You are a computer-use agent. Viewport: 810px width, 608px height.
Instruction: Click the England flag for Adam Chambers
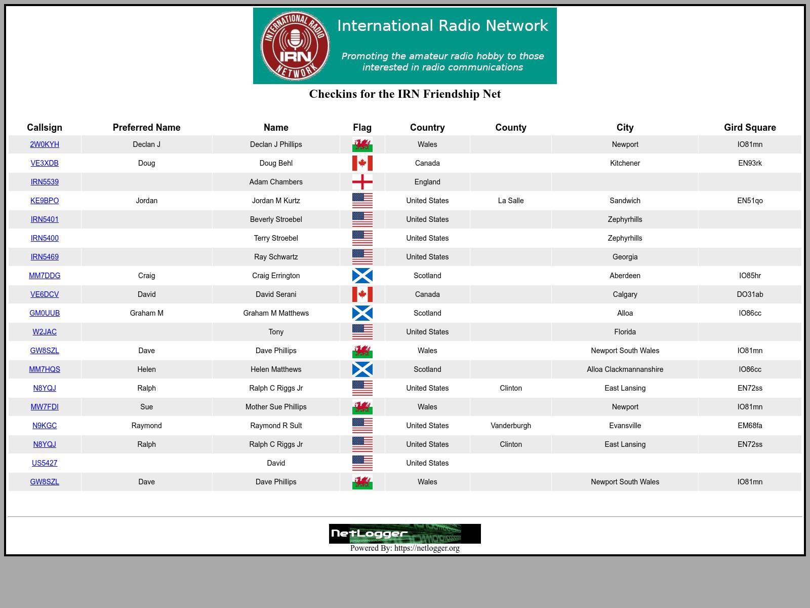click(362, 182)
